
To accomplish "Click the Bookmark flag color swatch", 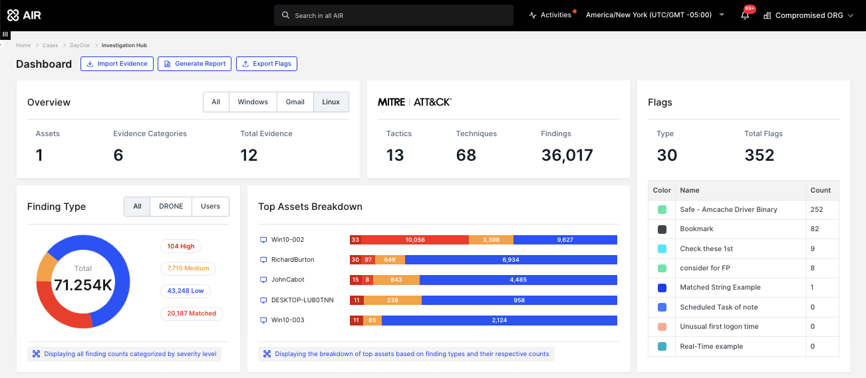I will (x=662, y=229).
